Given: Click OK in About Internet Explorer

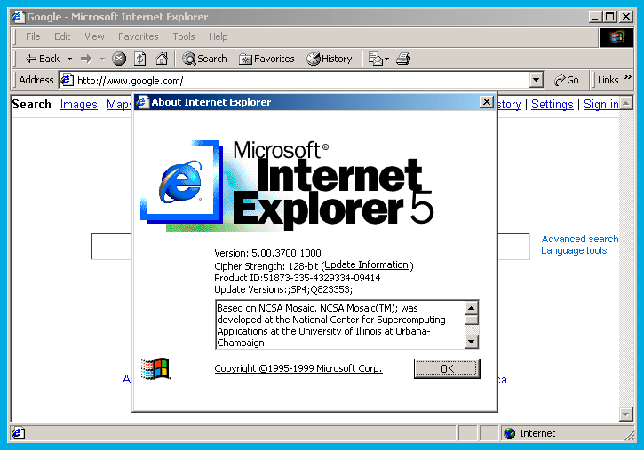Looking at the screenshot, I should (x=447, y=368).
